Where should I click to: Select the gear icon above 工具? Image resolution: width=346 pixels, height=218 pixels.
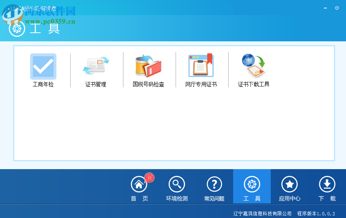click(x=252, y=183)
